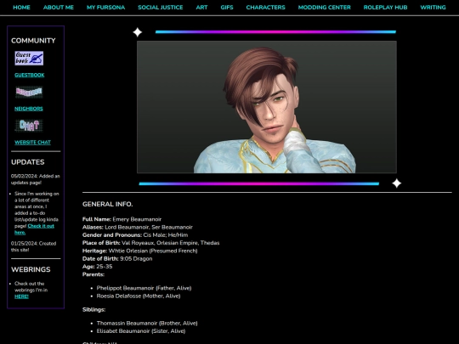Open the Characters page
Viewport: 459px width, 344px height.
[x=265, y=8]
